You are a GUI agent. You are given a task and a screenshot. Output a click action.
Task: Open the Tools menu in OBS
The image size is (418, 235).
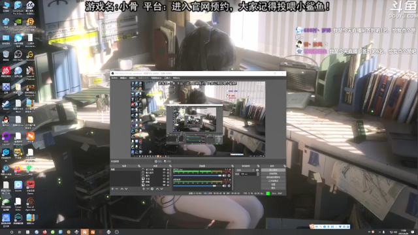pos(167,78)
